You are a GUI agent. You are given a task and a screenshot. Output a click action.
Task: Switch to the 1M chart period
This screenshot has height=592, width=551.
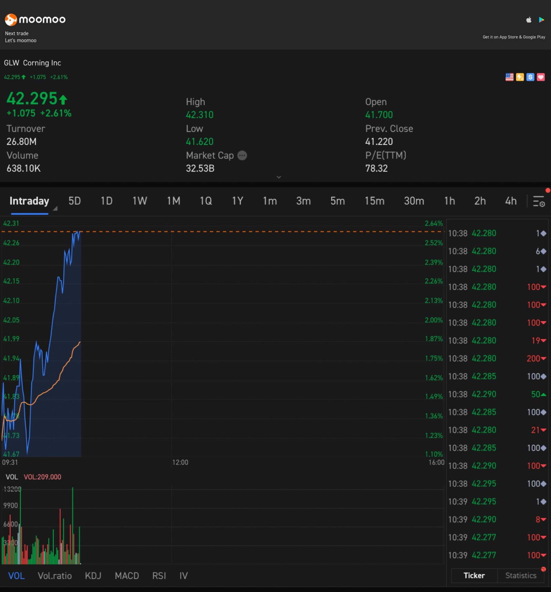174,201
